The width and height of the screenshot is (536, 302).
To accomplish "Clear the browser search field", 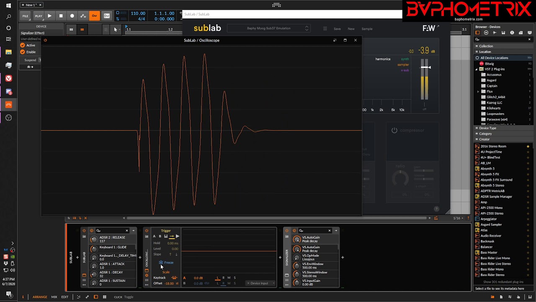I will [529, 39].
